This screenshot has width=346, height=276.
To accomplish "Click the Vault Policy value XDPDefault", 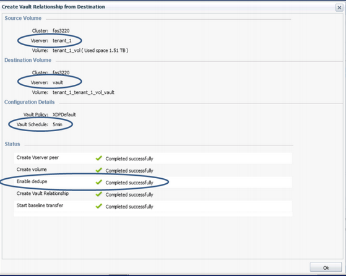I will (64, 114).
